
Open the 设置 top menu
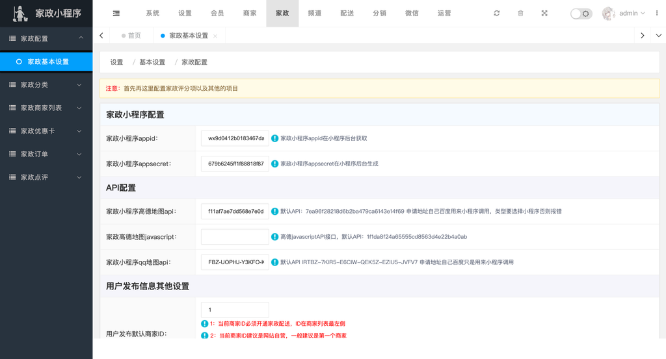[x=185, y=14]
